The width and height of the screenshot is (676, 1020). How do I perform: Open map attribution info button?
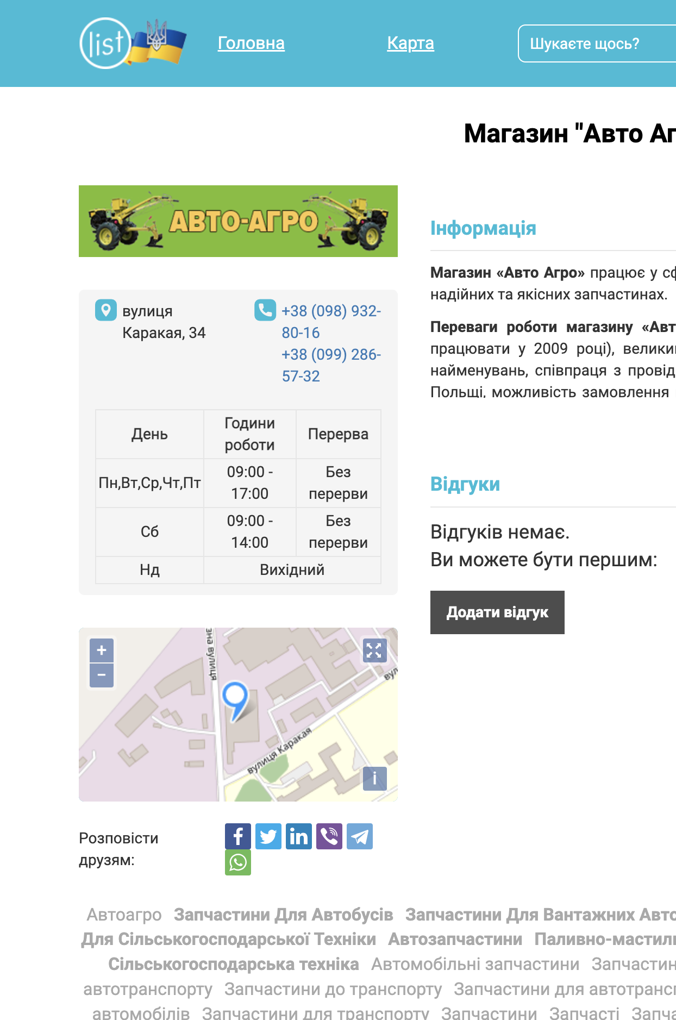pos(375,779)
